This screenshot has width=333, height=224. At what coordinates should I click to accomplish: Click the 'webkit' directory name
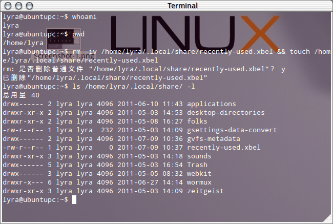point(199,174)
